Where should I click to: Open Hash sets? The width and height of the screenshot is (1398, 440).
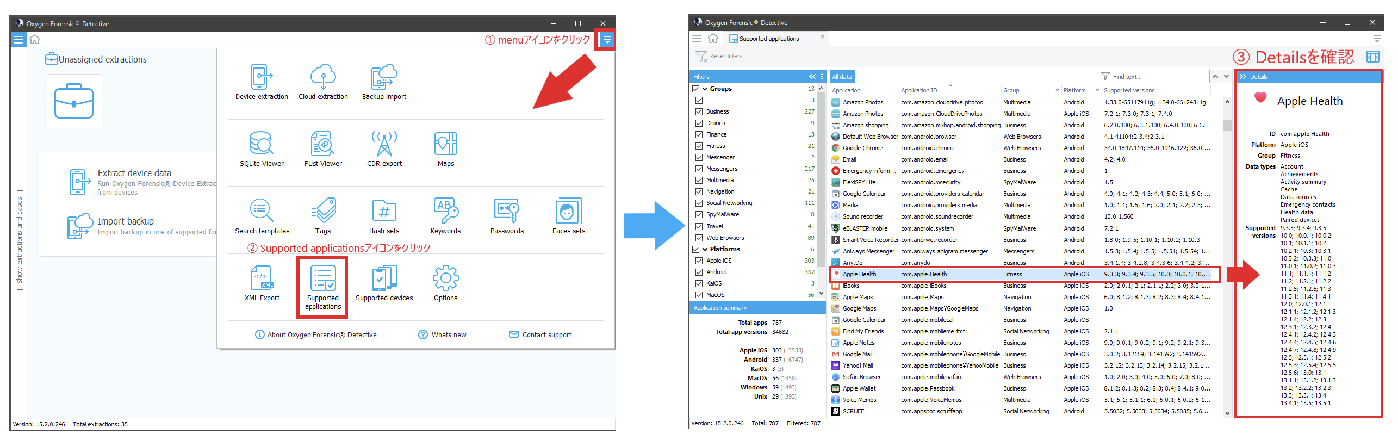pos(384,216)
